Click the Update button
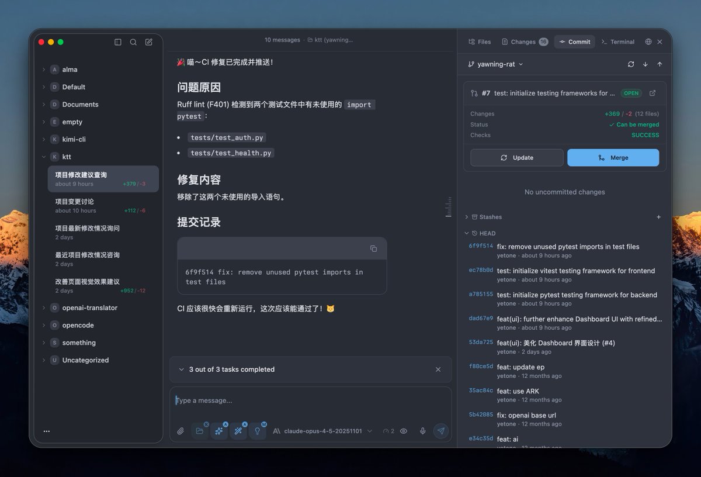Viewport: 701px width, 477px height. coord(516,158)
